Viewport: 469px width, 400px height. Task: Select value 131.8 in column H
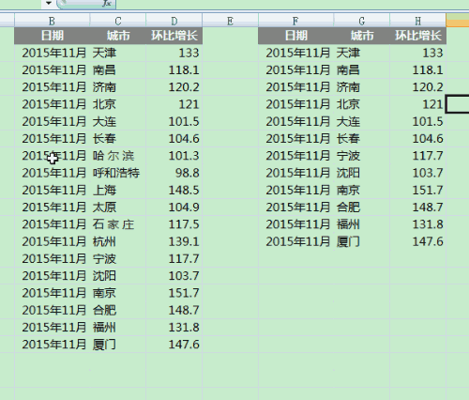point(418,224)
